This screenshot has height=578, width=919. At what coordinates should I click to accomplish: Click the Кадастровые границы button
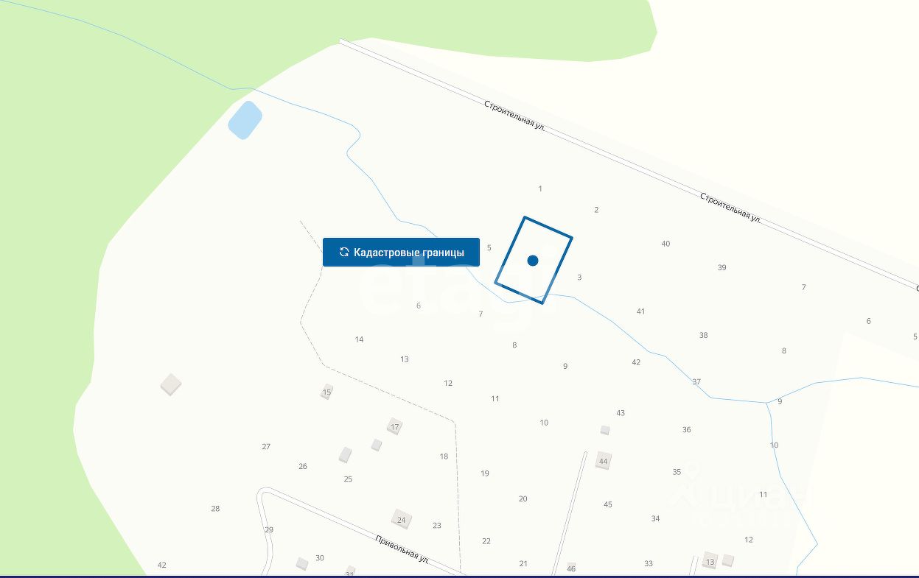(x=401, y=252)
